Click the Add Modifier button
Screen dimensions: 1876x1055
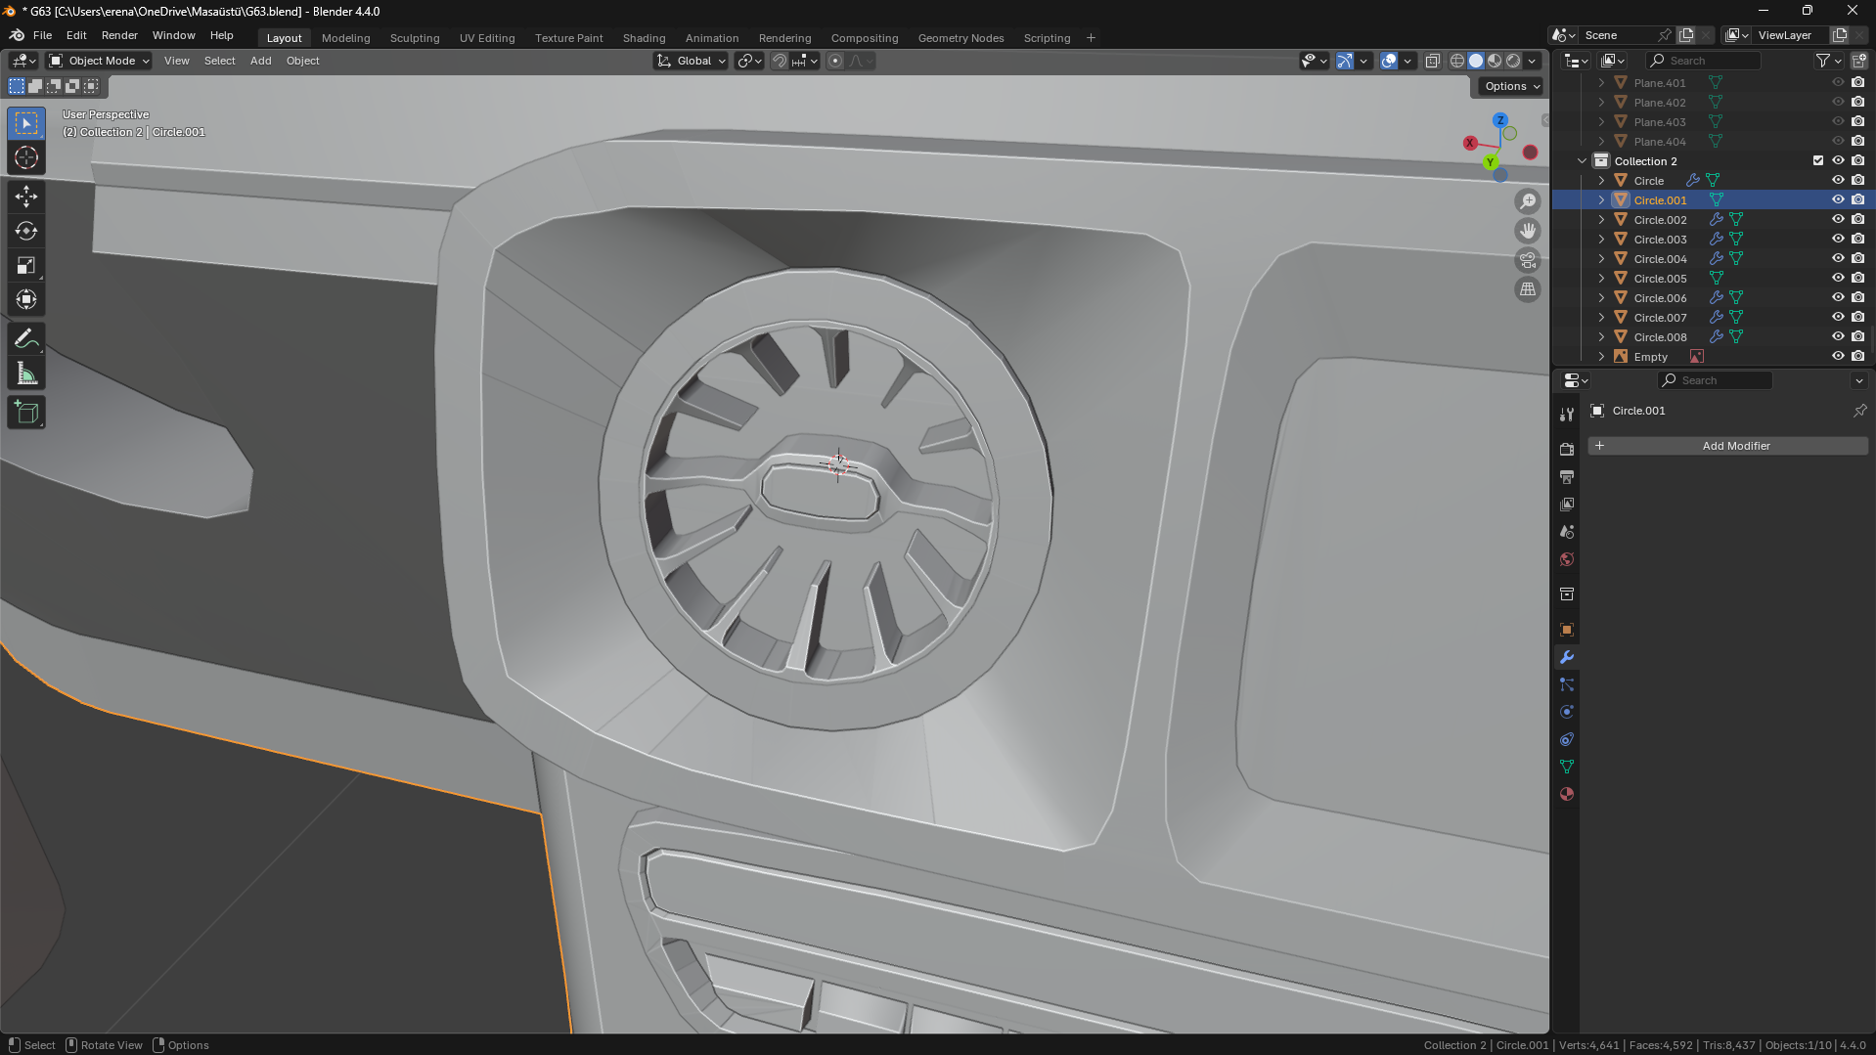click(x=1727, y=446)
